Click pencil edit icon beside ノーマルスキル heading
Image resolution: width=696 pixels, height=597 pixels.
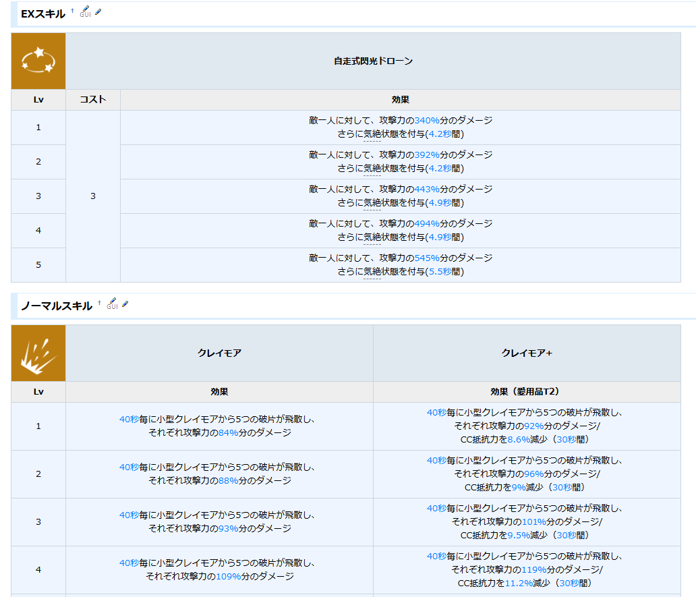[x=125, y=304]
